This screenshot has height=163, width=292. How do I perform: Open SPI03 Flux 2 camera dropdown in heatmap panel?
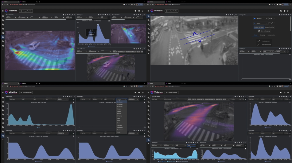click(x=11, y=18)
